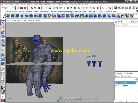This screenshot has height=103, width=138.
Task: Create a polygon cone from shelf
Action: (22, 16)
